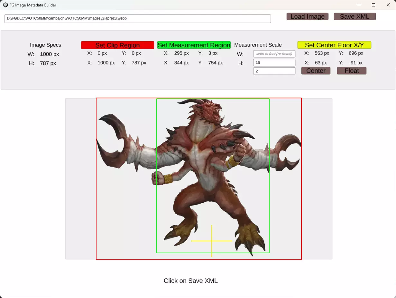Viewport: 396px width, 298px height.
Task: Focus the height field containing 15
Action: 274,62
